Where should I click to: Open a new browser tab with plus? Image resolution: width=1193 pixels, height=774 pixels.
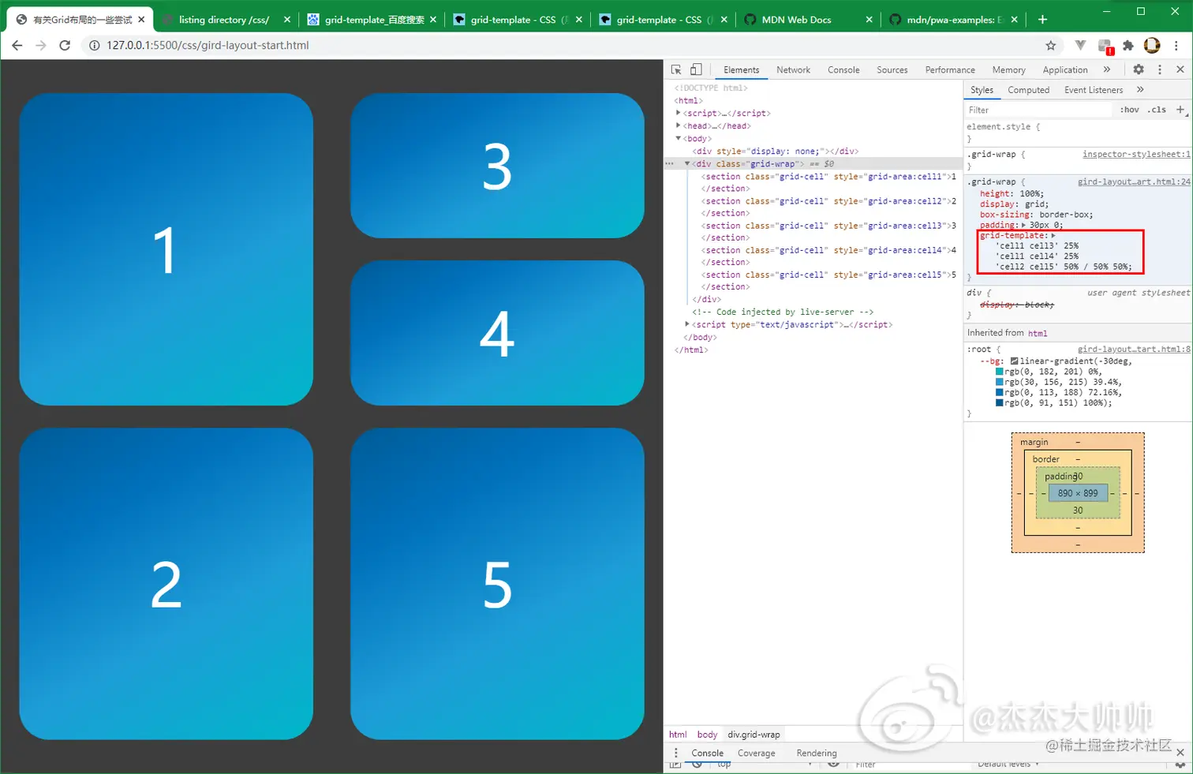[x=1042, y=19]
